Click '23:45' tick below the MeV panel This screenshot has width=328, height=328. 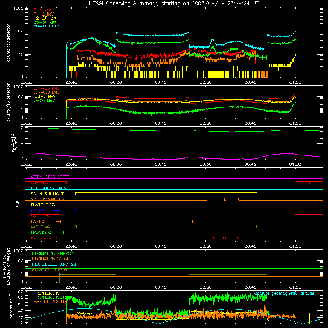(71, 123)
